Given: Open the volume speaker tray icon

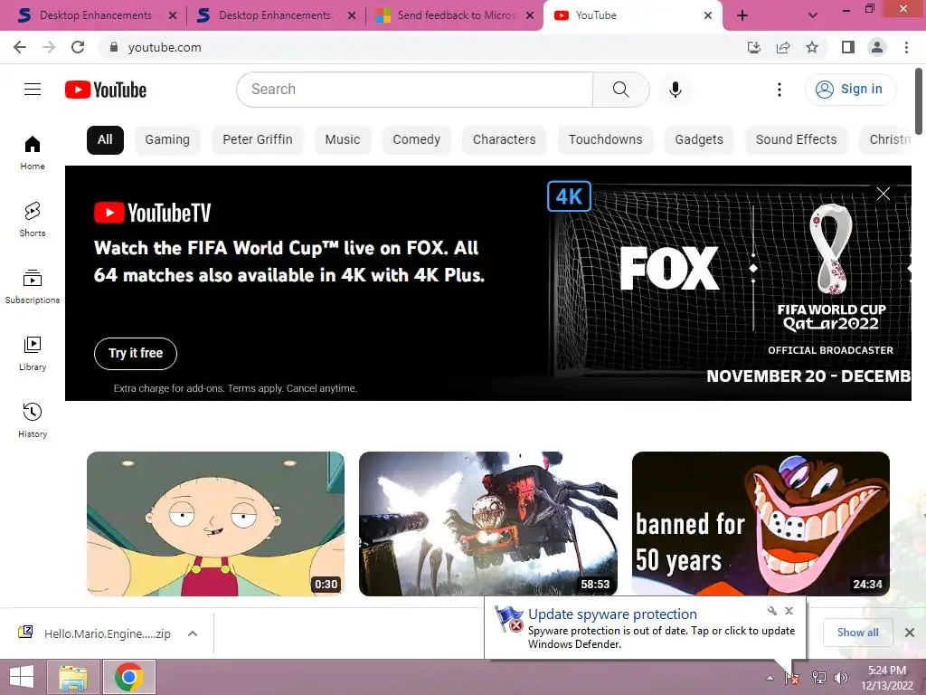Looking at the screenshot, I should pyautogui.click(x=841, y=678).
